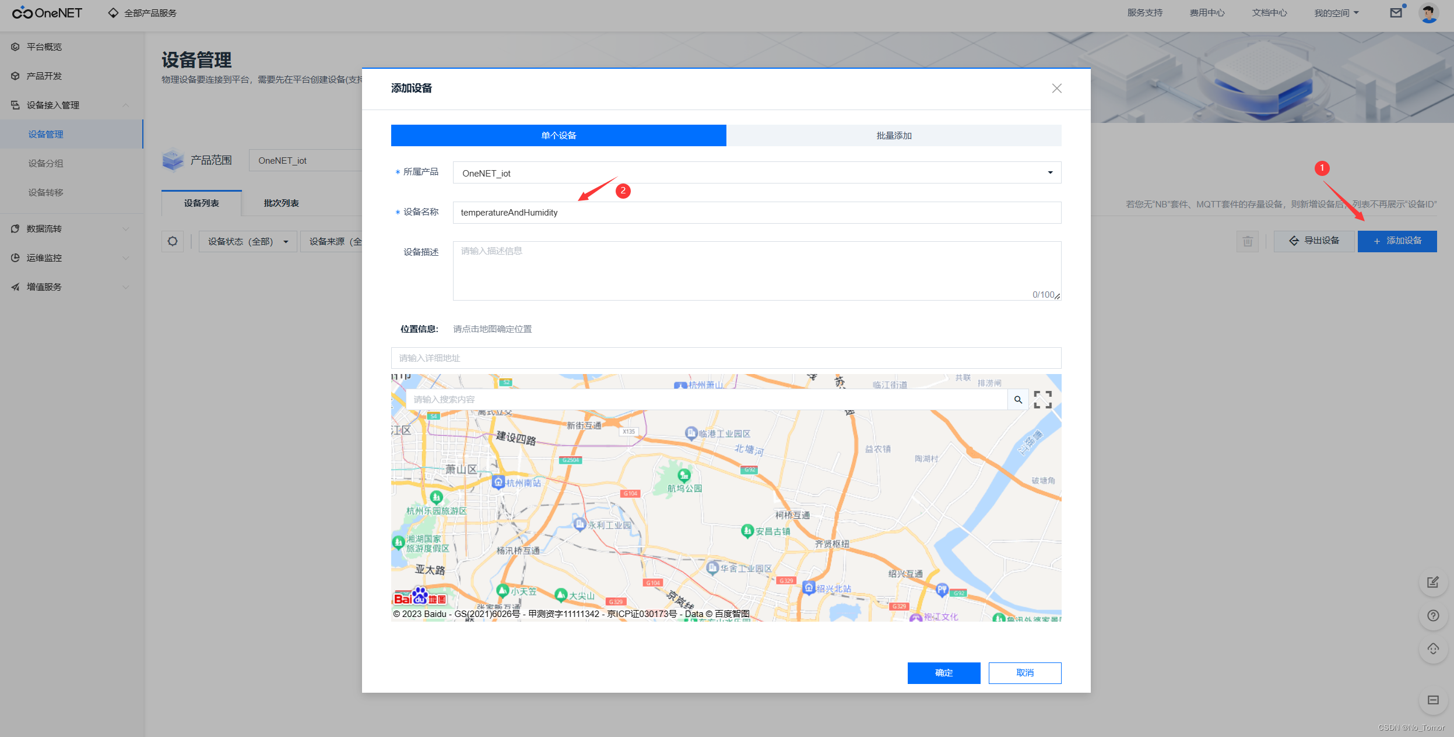The image size is (1454, 737).
Task: Switch to the 单个设备 tab
Action: point(559,135)
